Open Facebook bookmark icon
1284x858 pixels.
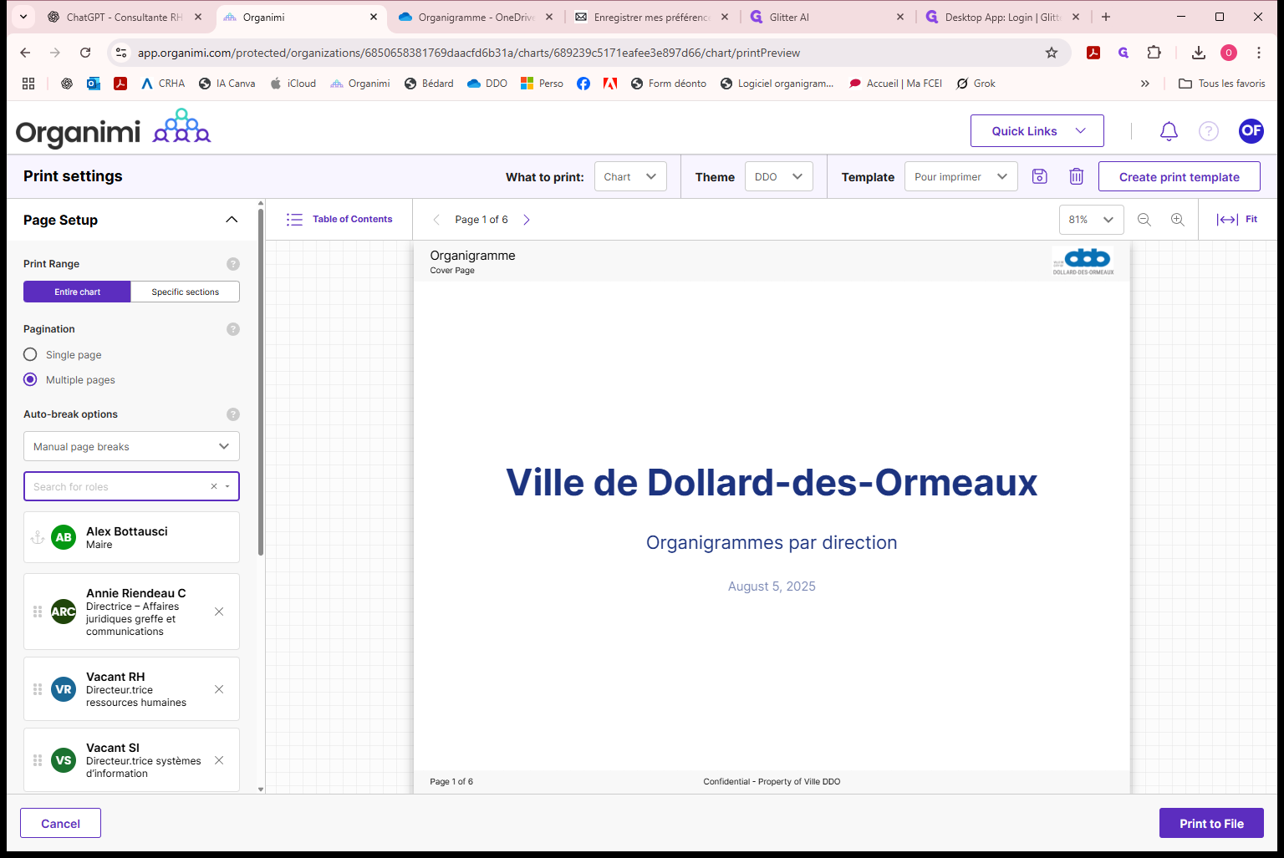point(583,84)
